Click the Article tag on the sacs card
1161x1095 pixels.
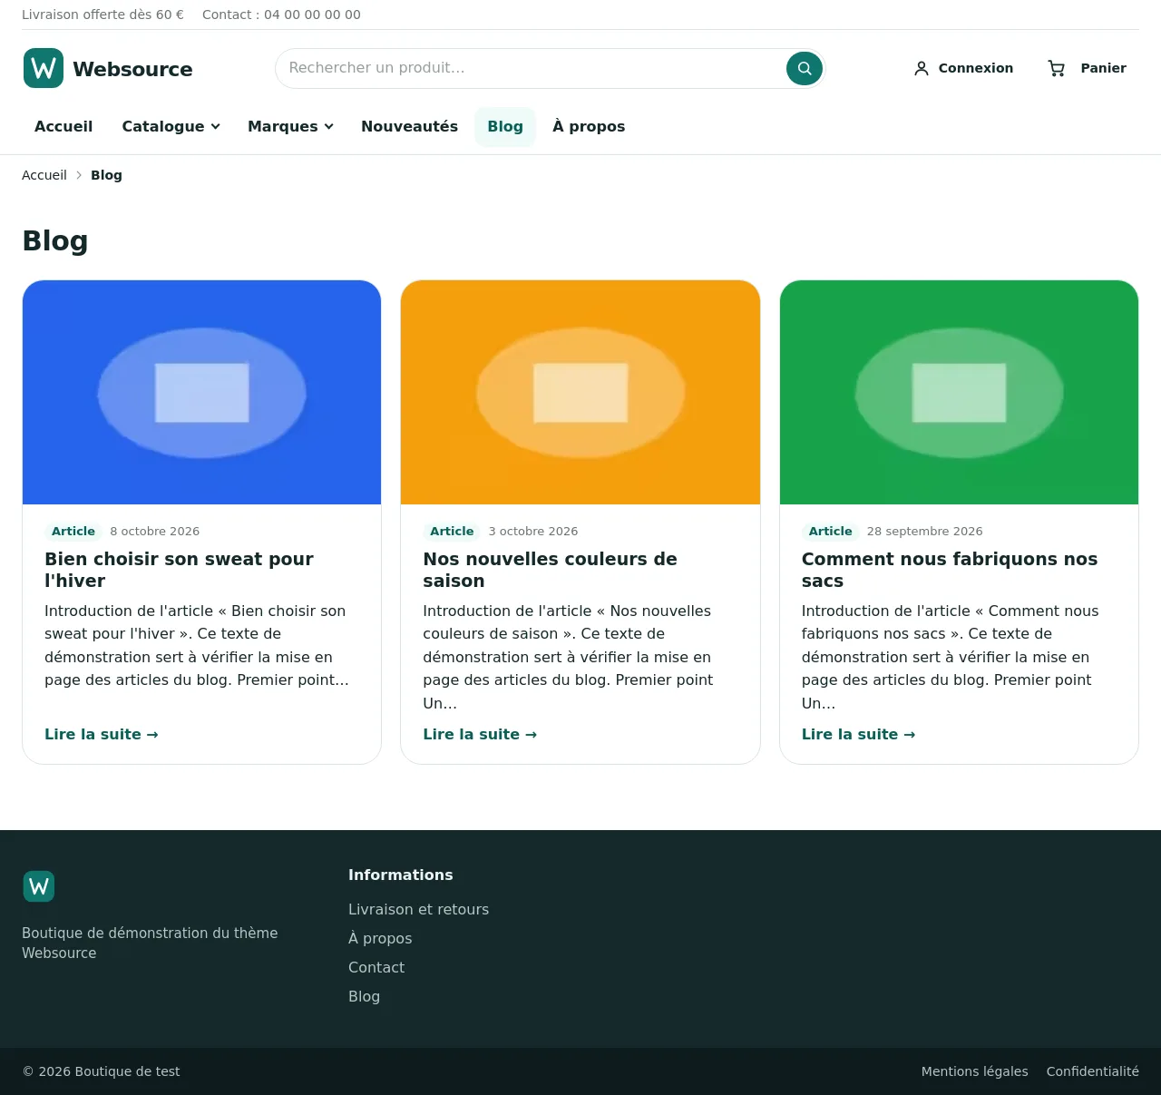831,532
